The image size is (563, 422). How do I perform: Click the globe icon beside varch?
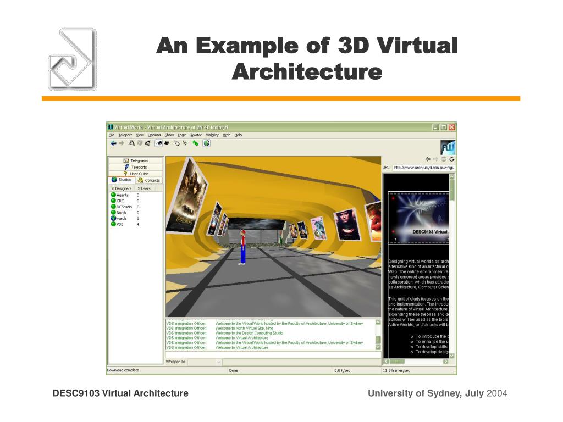point(113,218)
